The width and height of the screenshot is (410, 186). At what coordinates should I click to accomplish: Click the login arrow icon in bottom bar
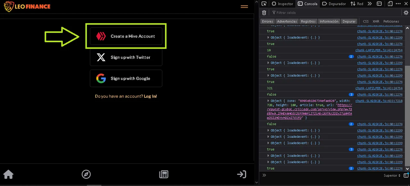pyautogui.click(x=242, y=174)
